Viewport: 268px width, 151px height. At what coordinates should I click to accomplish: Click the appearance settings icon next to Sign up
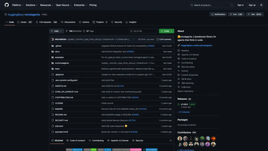pos(261,5)
